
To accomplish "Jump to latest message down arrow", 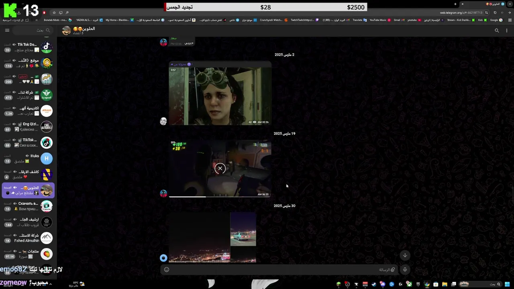I will pyautogui.click(x=405, y=255).
